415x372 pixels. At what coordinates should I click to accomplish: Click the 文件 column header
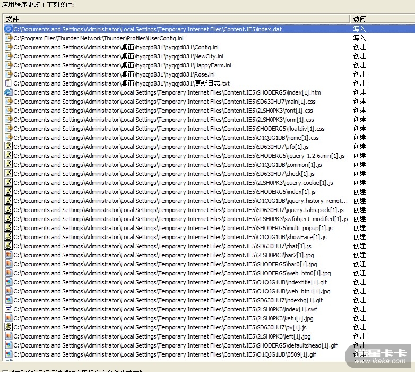pyautogui.click(x=177, y=19)
